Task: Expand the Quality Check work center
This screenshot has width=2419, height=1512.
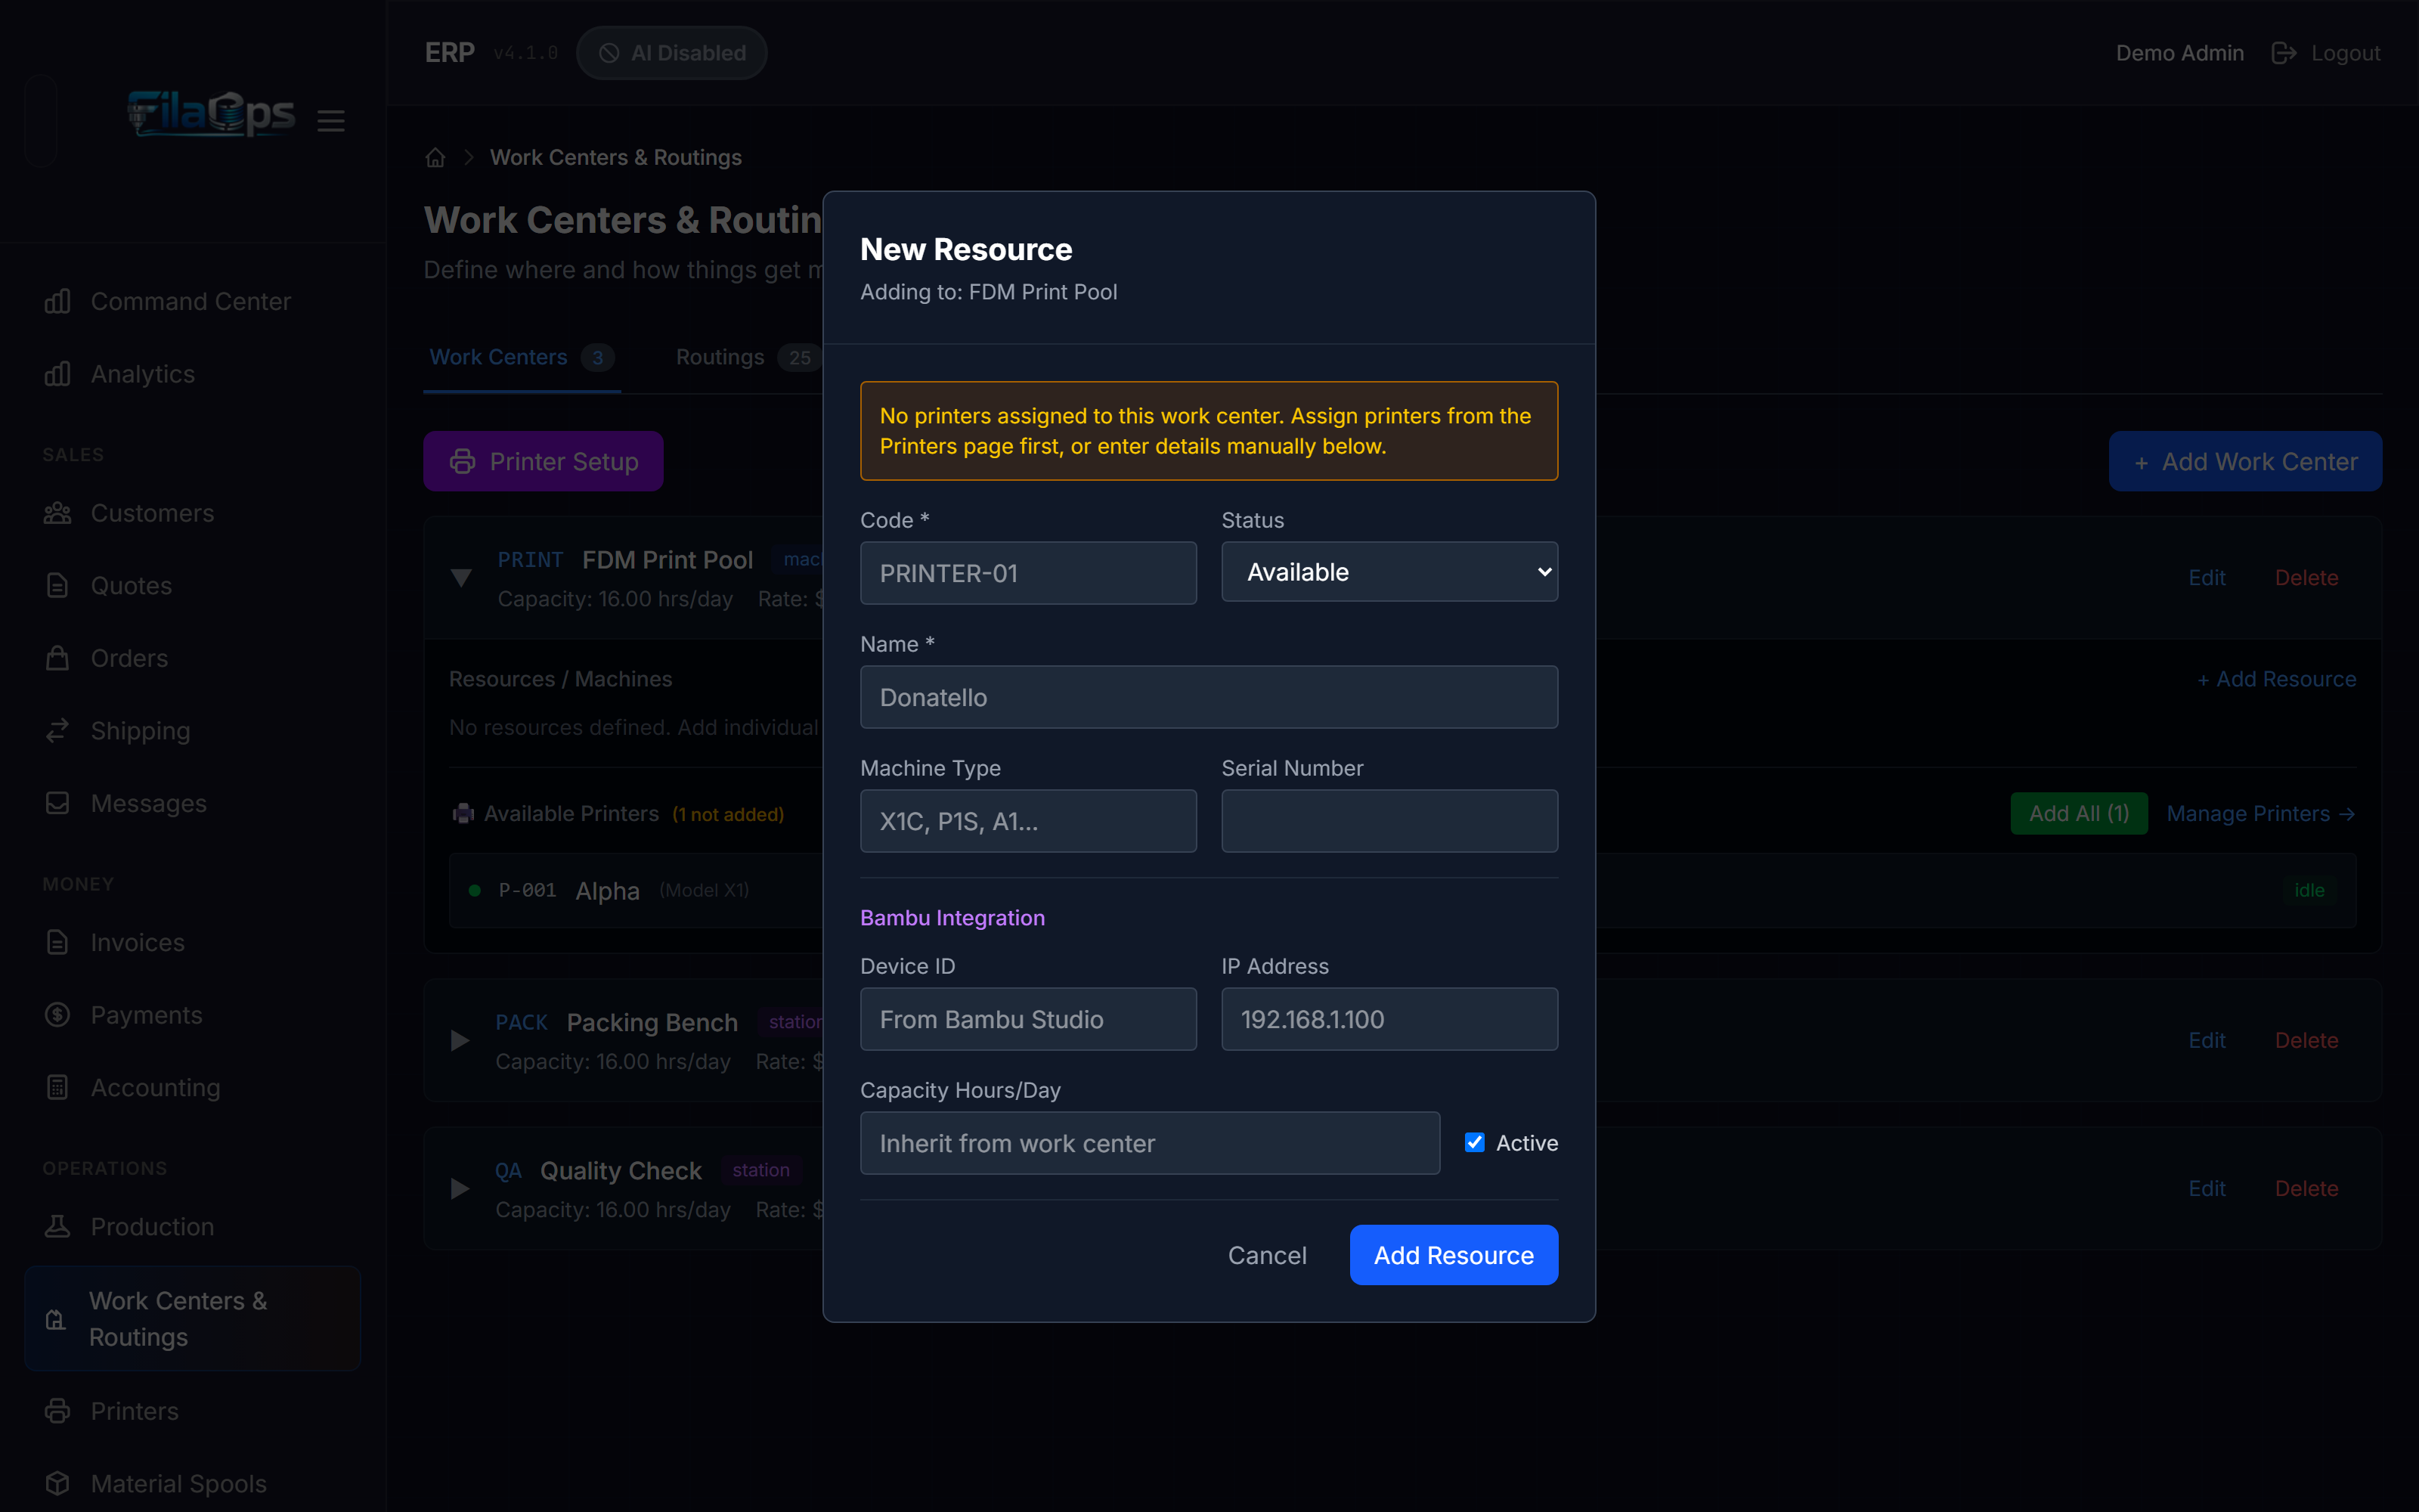Action: (x=460, y=1189)
